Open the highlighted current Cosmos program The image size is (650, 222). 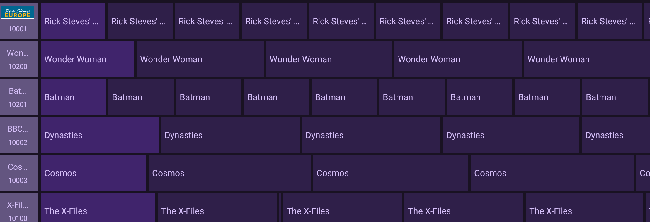93,173
